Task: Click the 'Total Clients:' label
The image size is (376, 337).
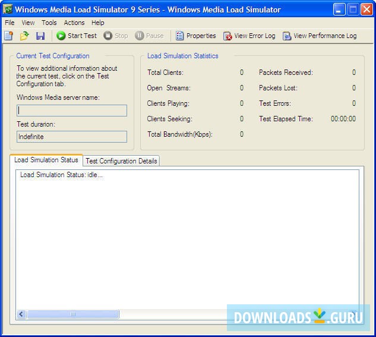Action: coord(165,73)
